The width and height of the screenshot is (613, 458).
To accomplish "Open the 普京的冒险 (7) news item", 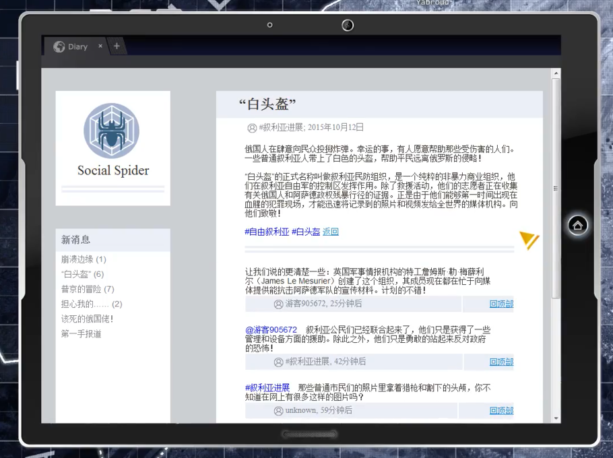I will [x=88, y=289].
